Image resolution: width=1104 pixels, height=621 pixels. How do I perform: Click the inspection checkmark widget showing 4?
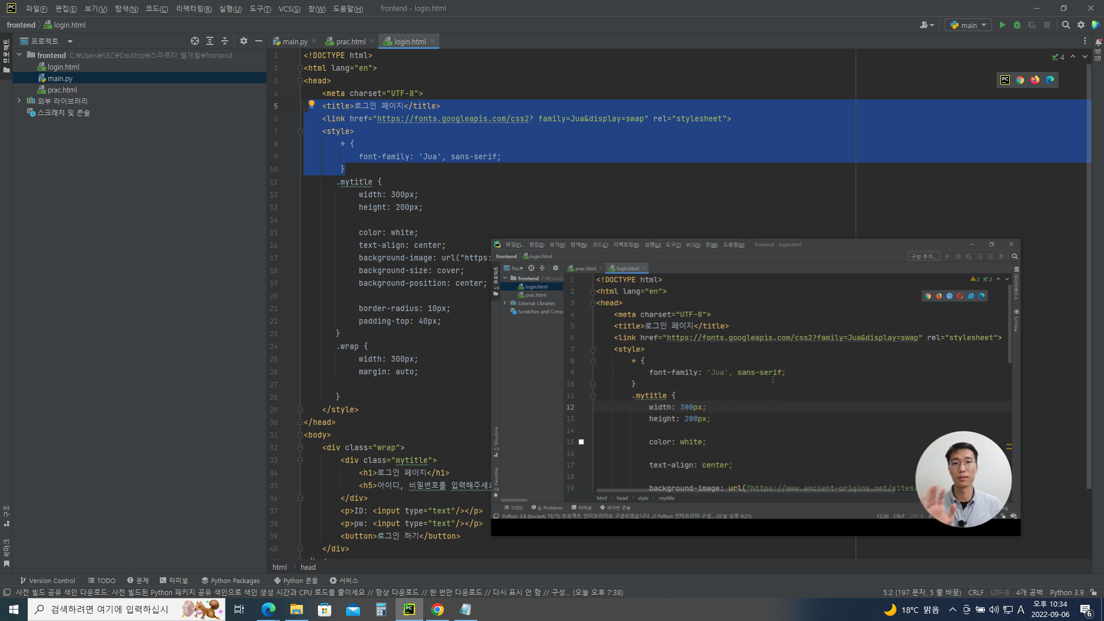click(1058, 57)
